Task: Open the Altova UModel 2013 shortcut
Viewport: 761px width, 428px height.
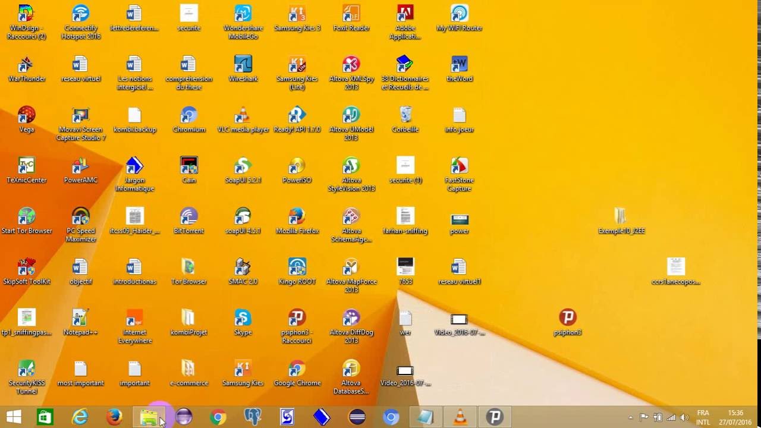Action: (351, 124)
